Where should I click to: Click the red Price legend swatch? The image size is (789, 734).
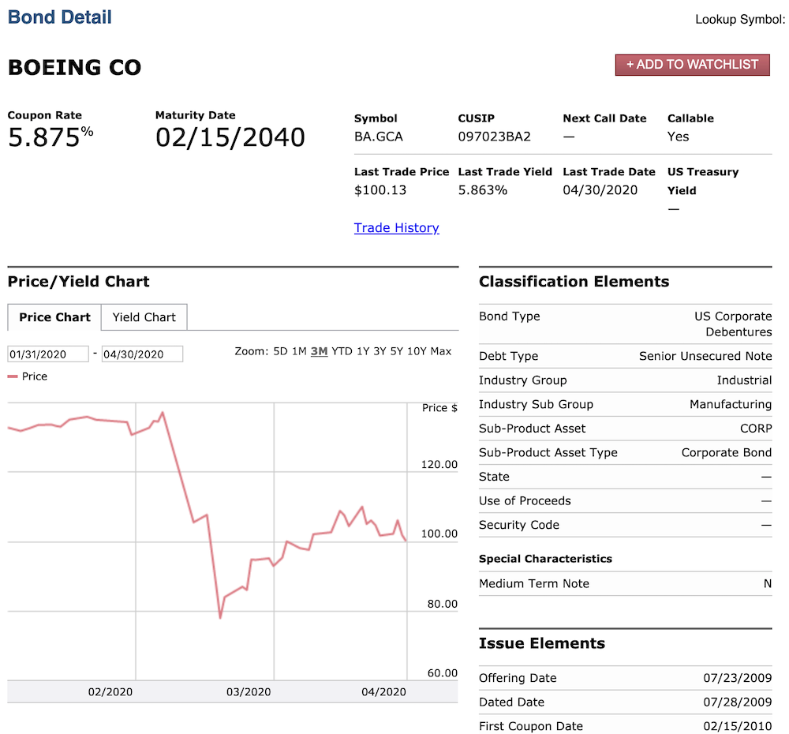[x=13, y=376]
